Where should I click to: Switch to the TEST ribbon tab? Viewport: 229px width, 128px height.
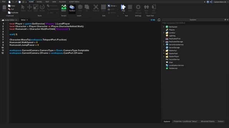[47, 2]
